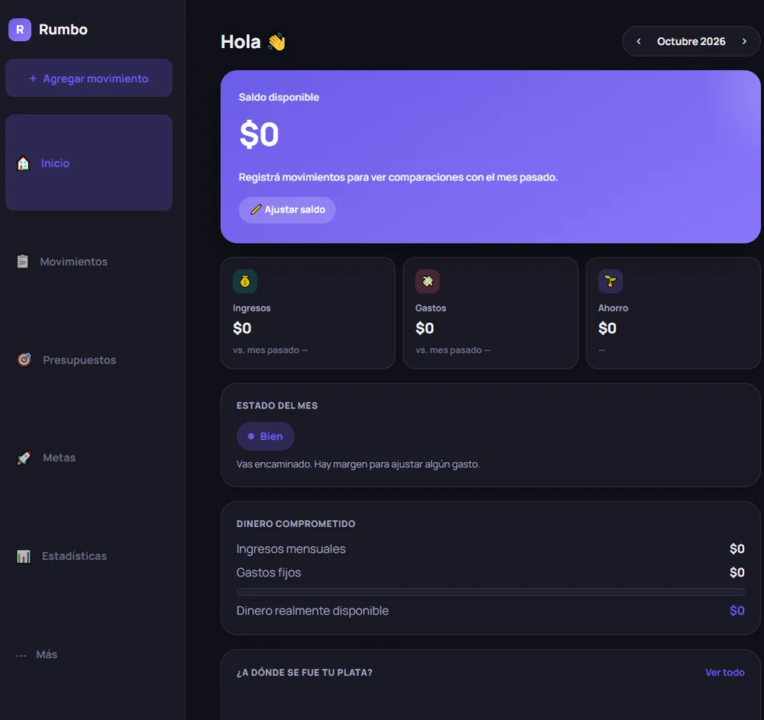Click the ¿A DÓNDE SE FUE TU PLATA? heading
This screenshot has height=720, width=764.
305,673
